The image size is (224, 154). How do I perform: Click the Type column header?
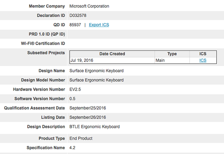172,54
